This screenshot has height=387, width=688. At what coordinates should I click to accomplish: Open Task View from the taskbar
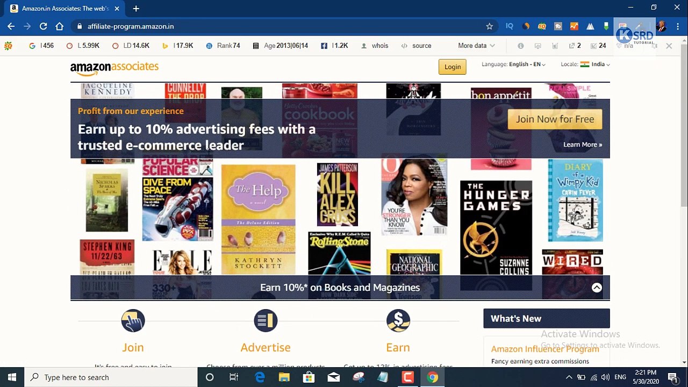pyautogui.click(x=234, y=377)
